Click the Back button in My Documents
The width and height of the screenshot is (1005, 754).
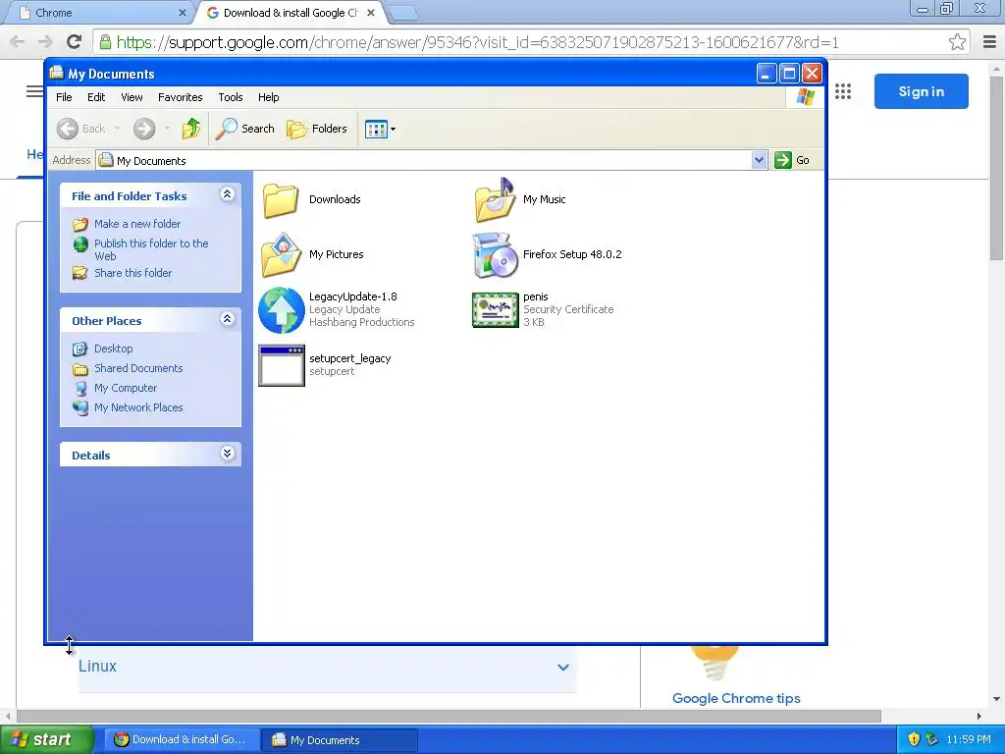80,129
